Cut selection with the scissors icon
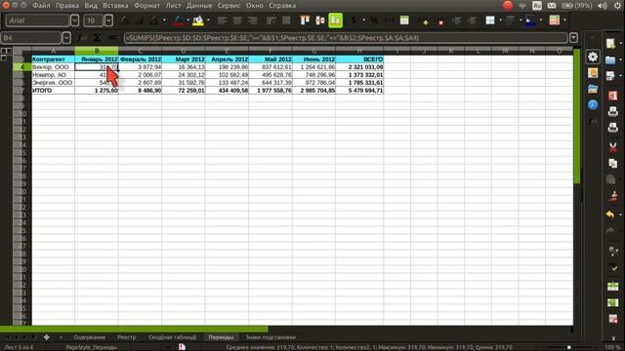This screenshot has height=351, width=625. pos(612,147)
